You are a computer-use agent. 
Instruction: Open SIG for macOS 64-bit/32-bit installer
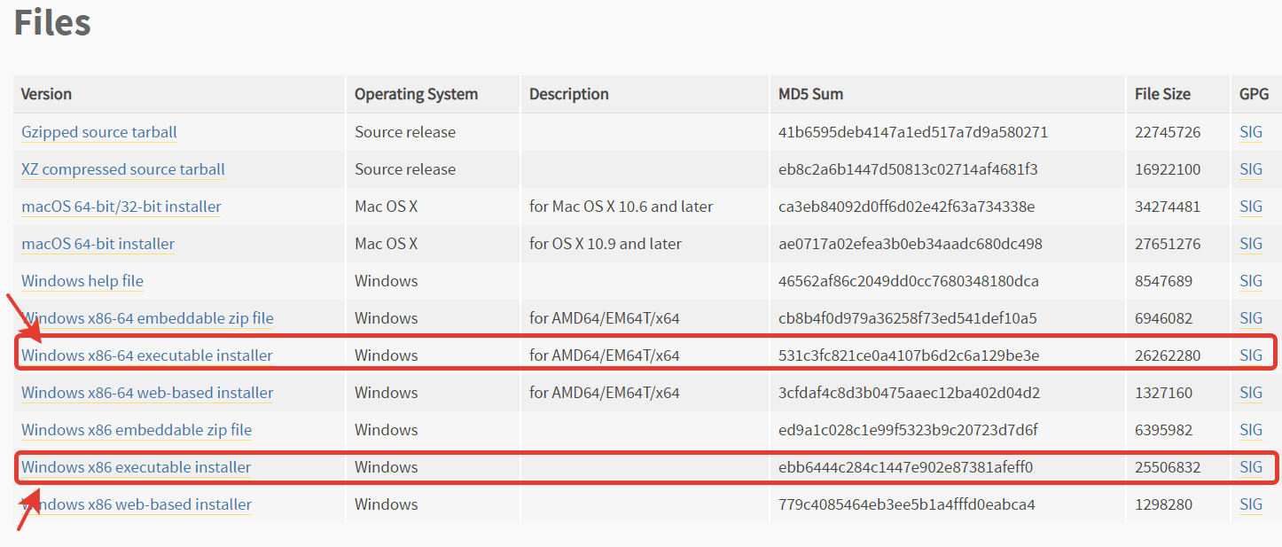click(x=1251, y=207)
